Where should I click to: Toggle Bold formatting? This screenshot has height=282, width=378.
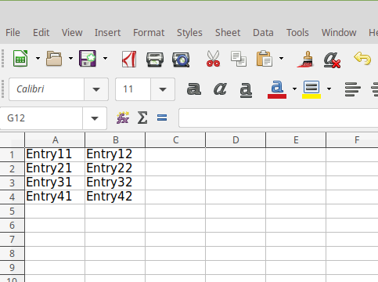click(x=194, y=89)
